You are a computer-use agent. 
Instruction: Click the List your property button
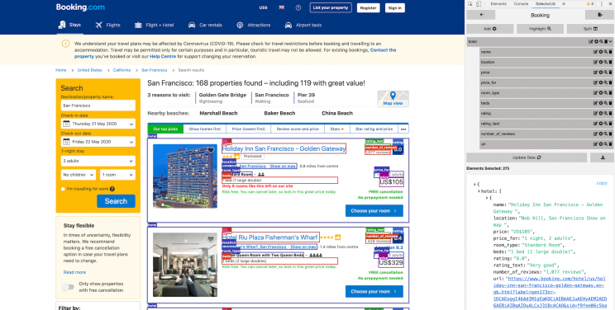331,7
